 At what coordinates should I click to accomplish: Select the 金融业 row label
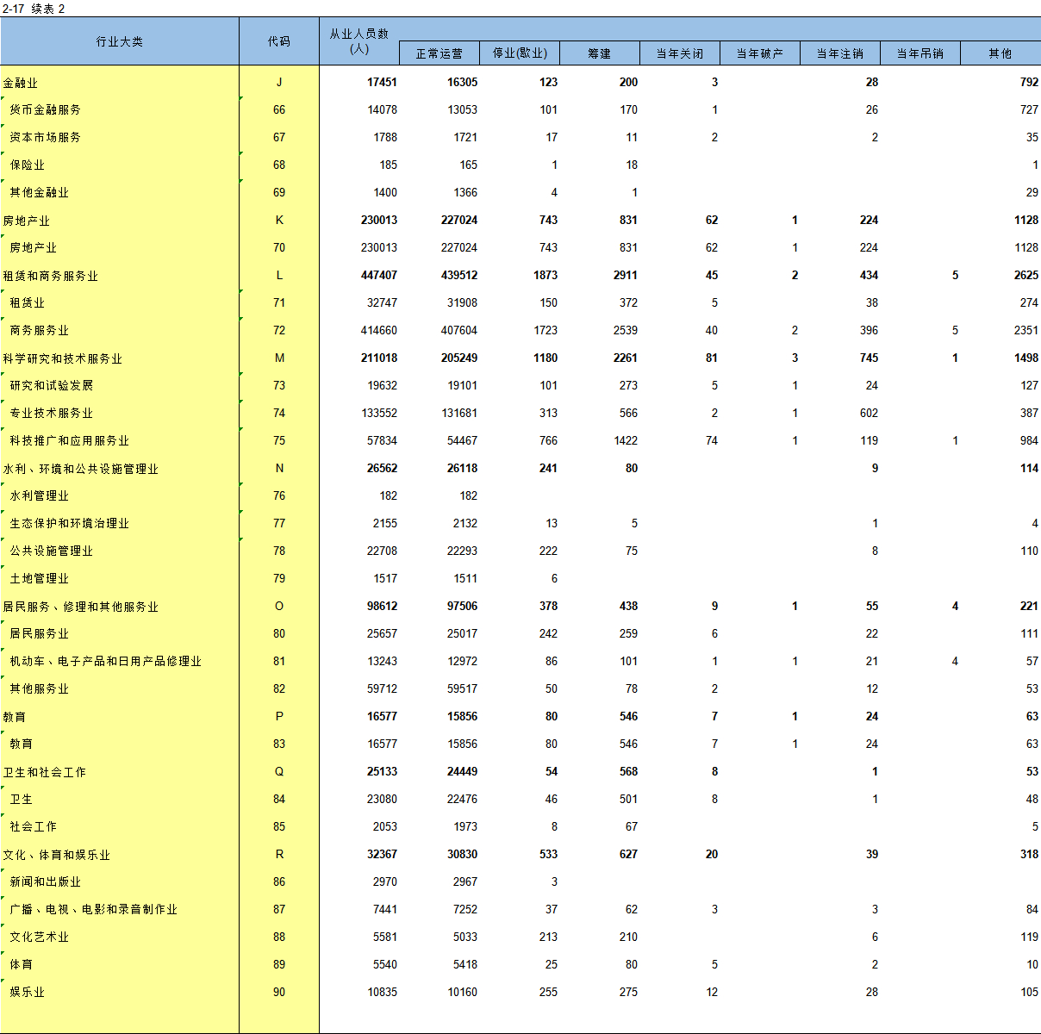point(120,83)
